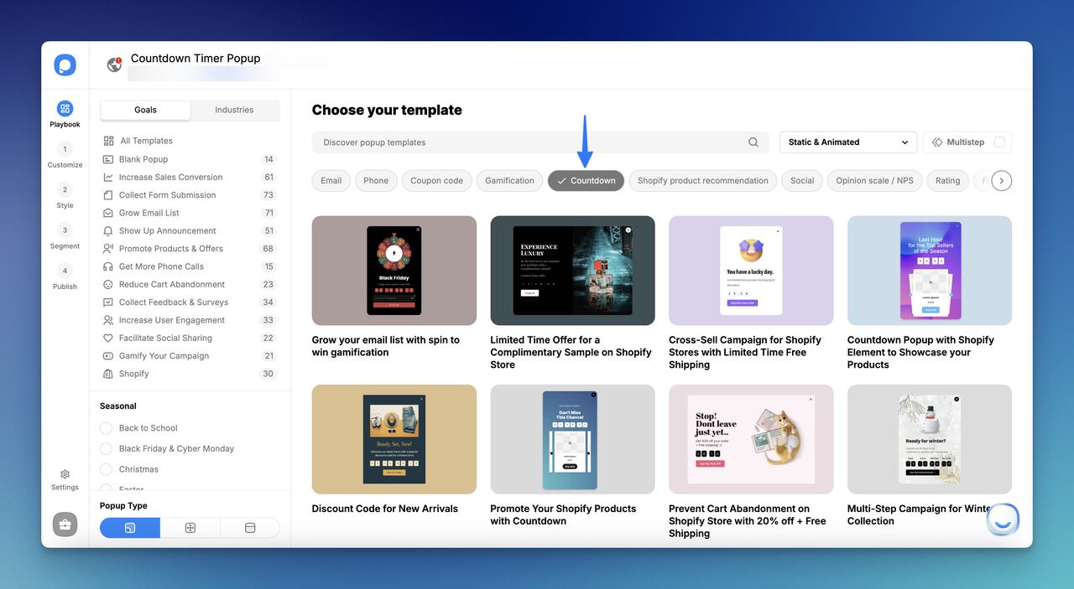Select Christmas seasonal option
Screen dimensions: 1074x589
tap(106, 469)
